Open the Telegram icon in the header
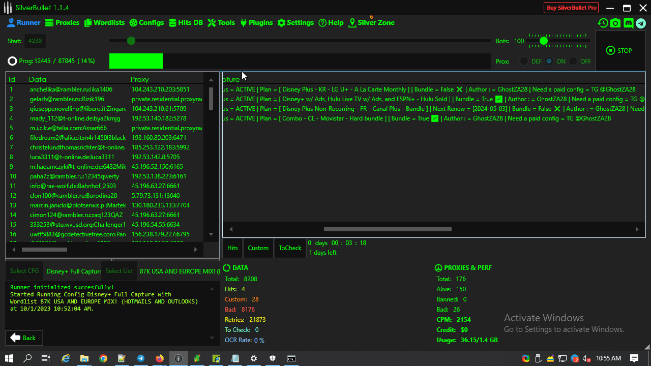 641,23
